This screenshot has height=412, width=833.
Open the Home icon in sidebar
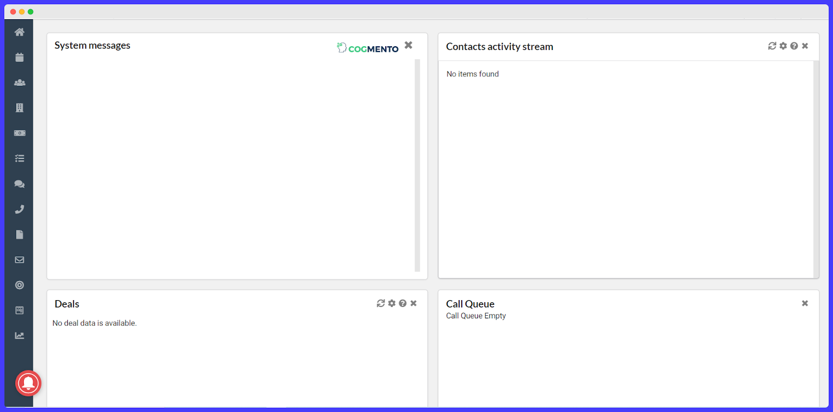(x=19, y=32)
